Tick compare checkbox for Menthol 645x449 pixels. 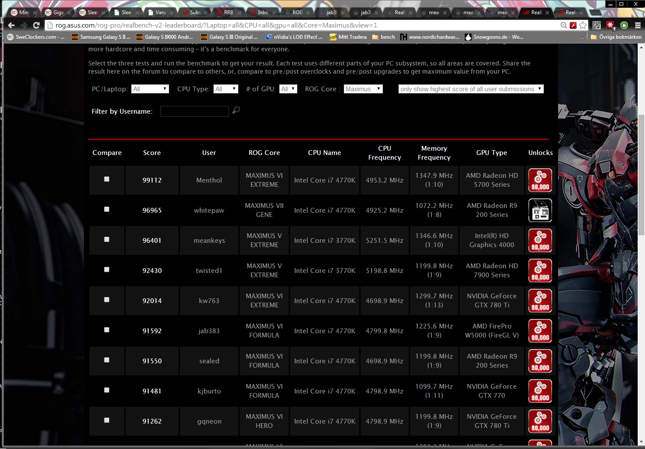pos(107,179)
